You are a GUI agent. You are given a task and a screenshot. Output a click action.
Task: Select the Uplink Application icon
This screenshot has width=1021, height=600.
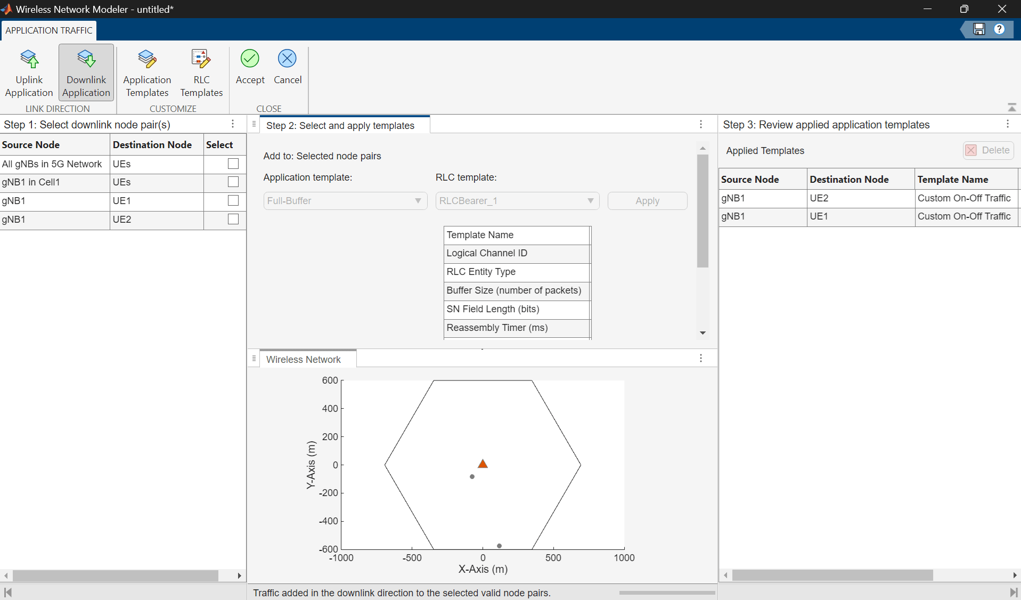29,60
